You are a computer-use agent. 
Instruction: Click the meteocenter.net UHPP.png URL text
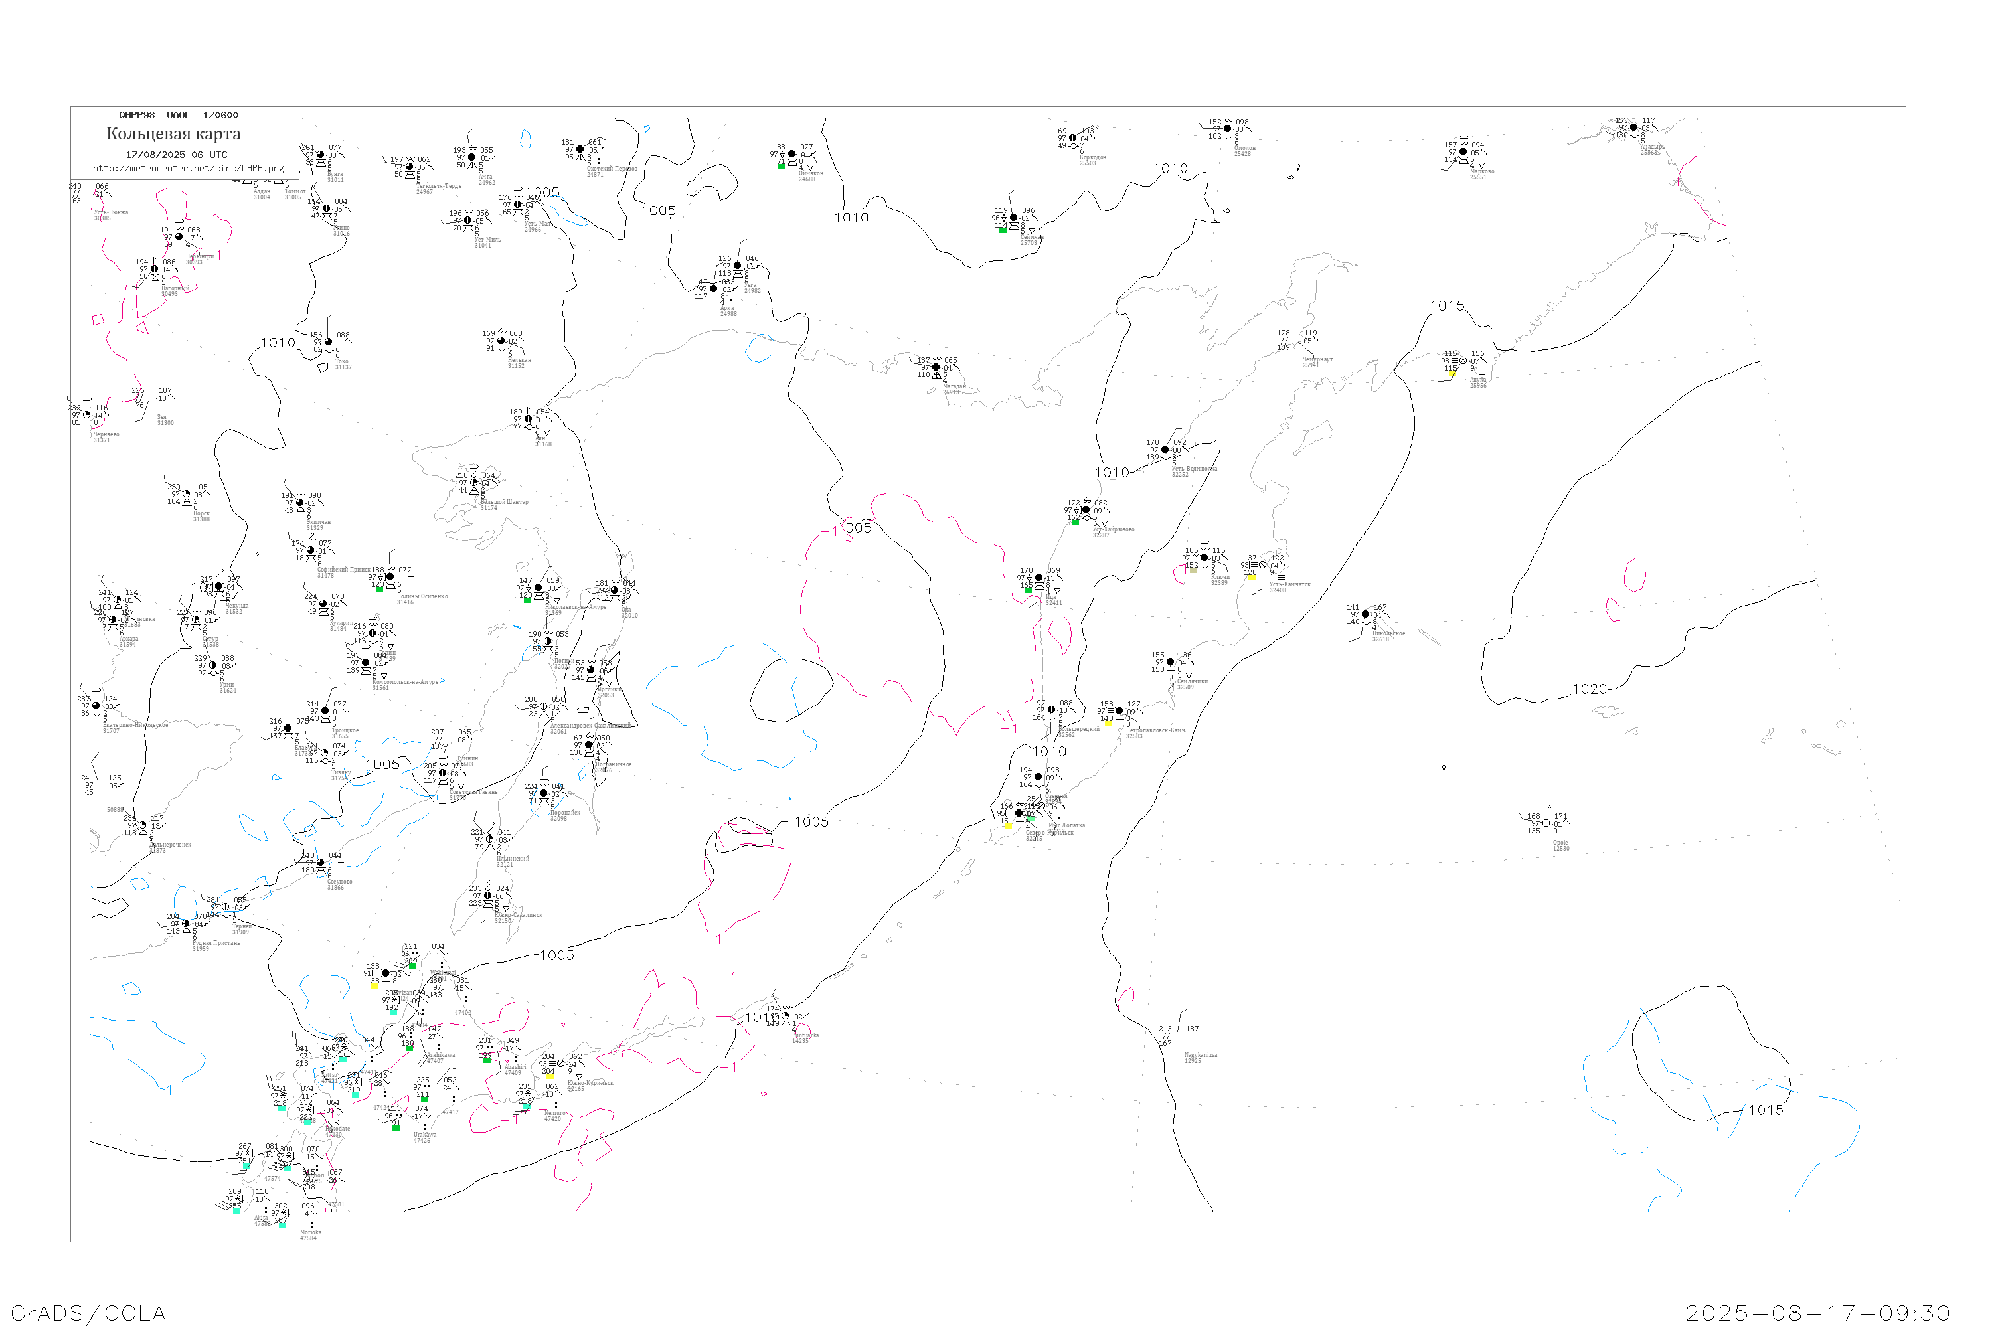point(188,169)
